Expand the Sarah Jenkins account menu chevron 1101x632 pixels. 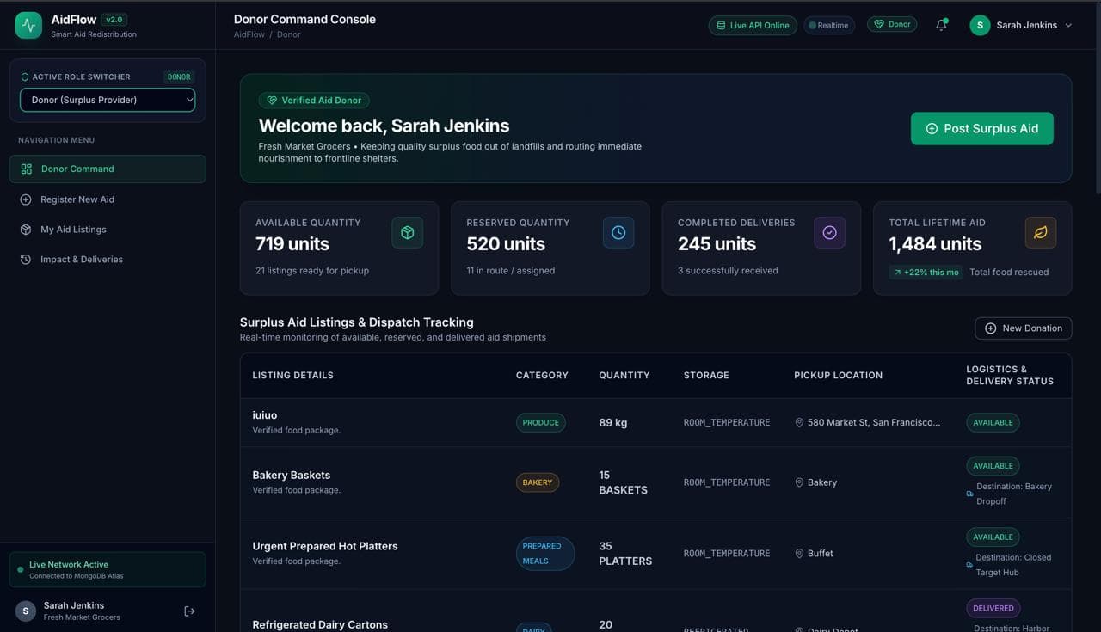click(x=1068, y=25)
